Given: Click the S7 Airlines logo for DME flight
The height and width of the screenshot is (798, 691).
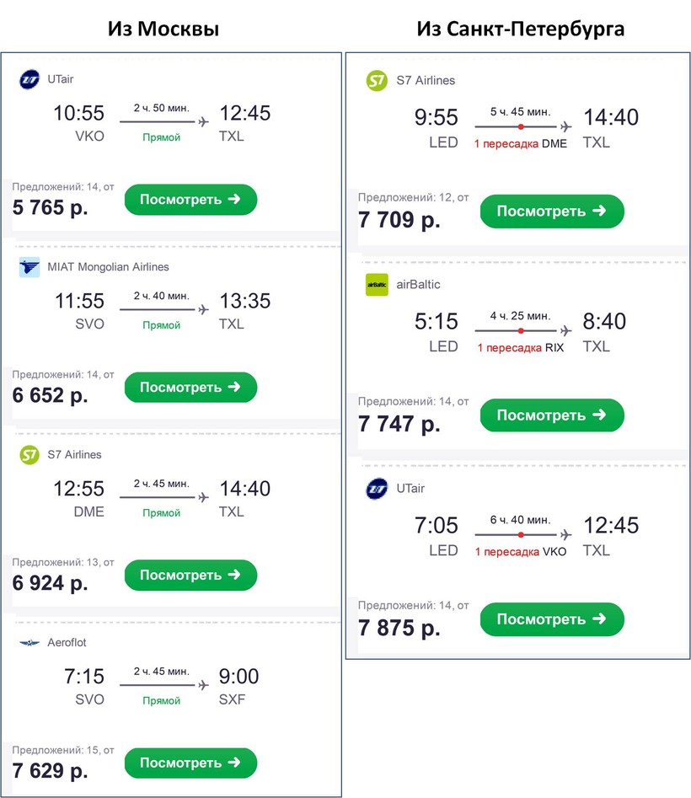Looking at the screenshot, I should pyautogui.click(x=29, y=455).
